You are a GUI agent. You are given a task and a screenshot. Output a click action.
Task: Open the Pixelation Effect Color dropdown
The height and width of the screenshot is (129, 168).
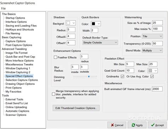click(153, 71)
